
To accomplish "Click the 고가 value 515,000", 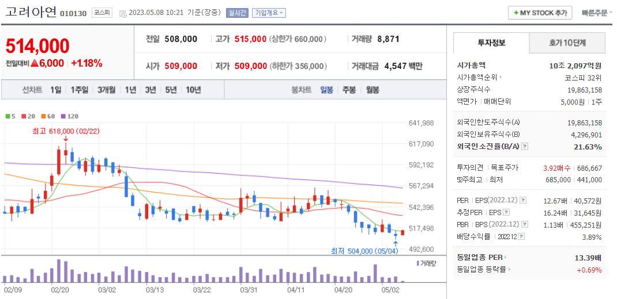I will [x=250, y=39].
